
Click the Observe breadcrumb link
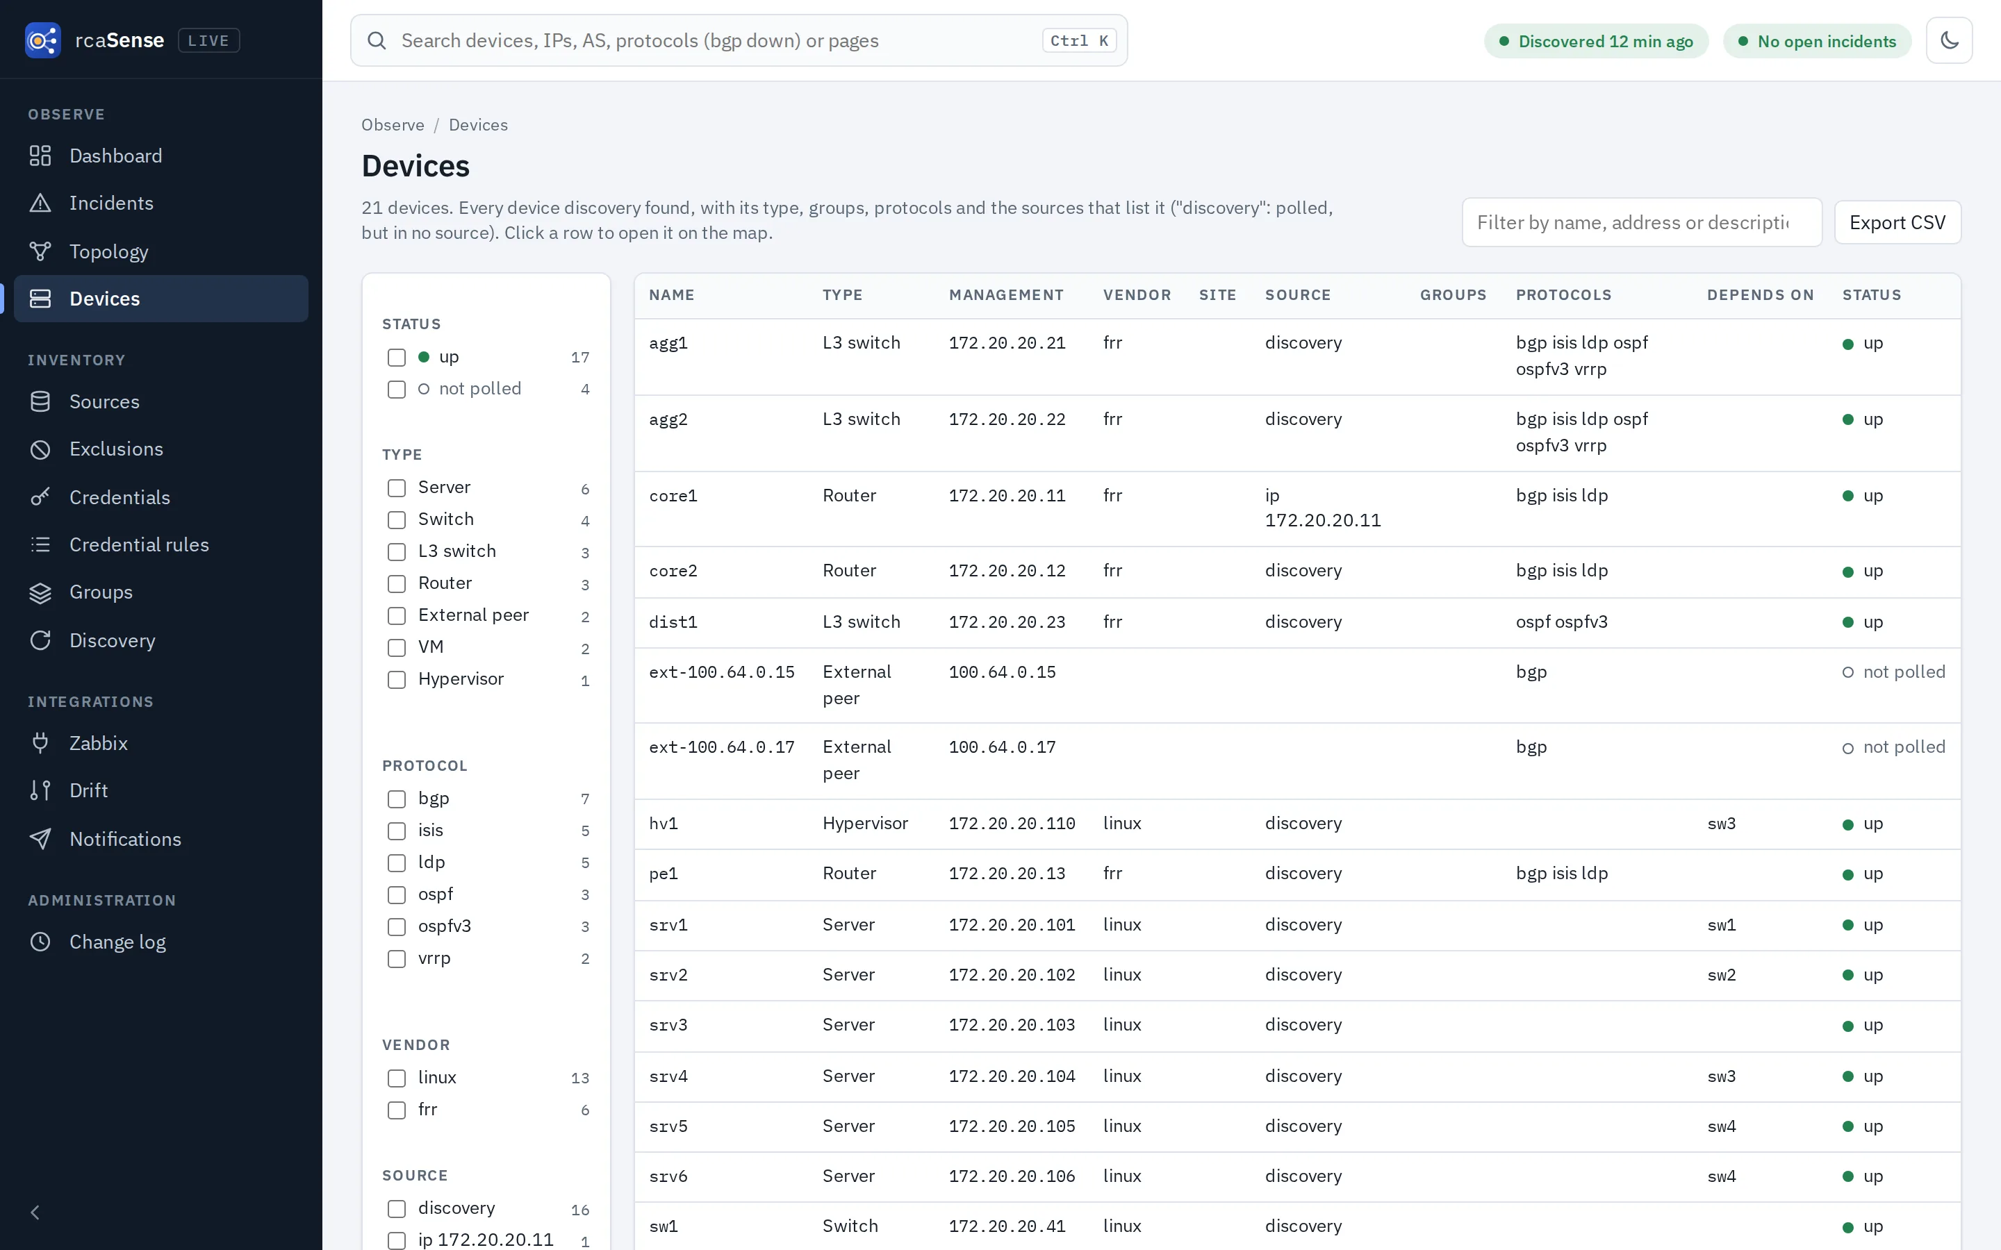[x=393, y=125]
